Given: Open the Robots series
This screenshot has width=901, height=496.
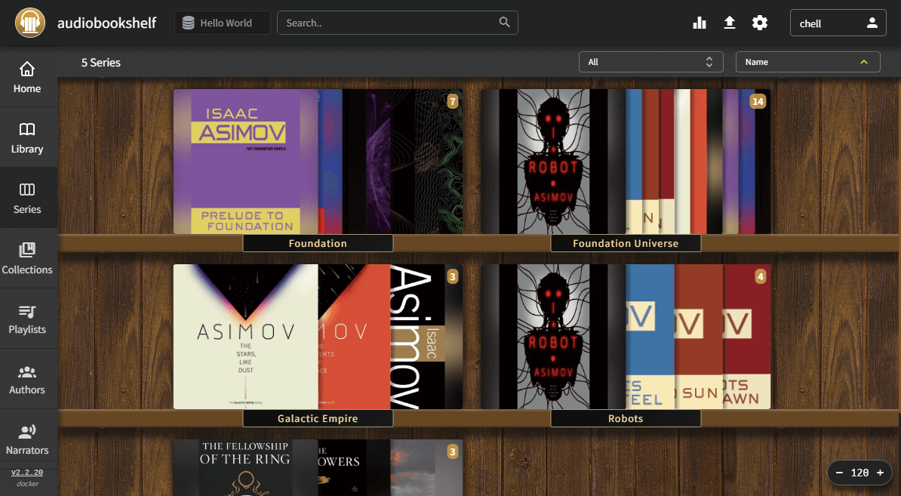Looking at the screenshot, I should pyautogui.click(x=626, y=337).
